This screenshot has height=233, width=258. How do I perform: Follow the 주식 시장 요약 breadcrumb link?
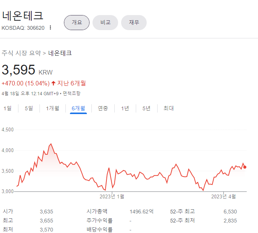[21, 53]
